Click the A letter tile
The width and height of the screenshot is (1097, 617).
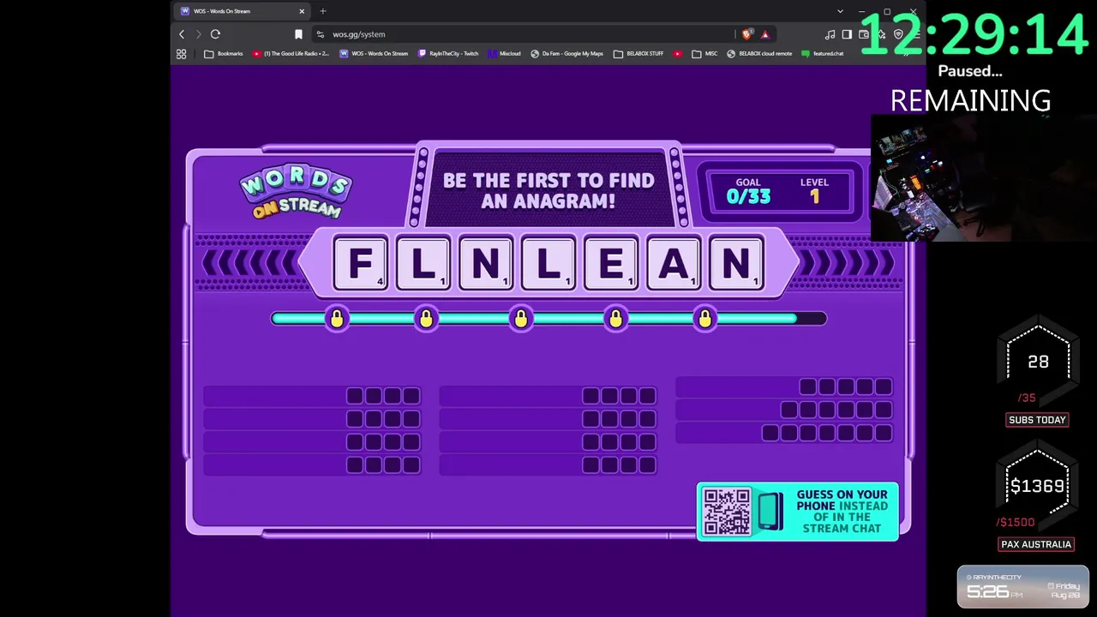click(674, 264)
